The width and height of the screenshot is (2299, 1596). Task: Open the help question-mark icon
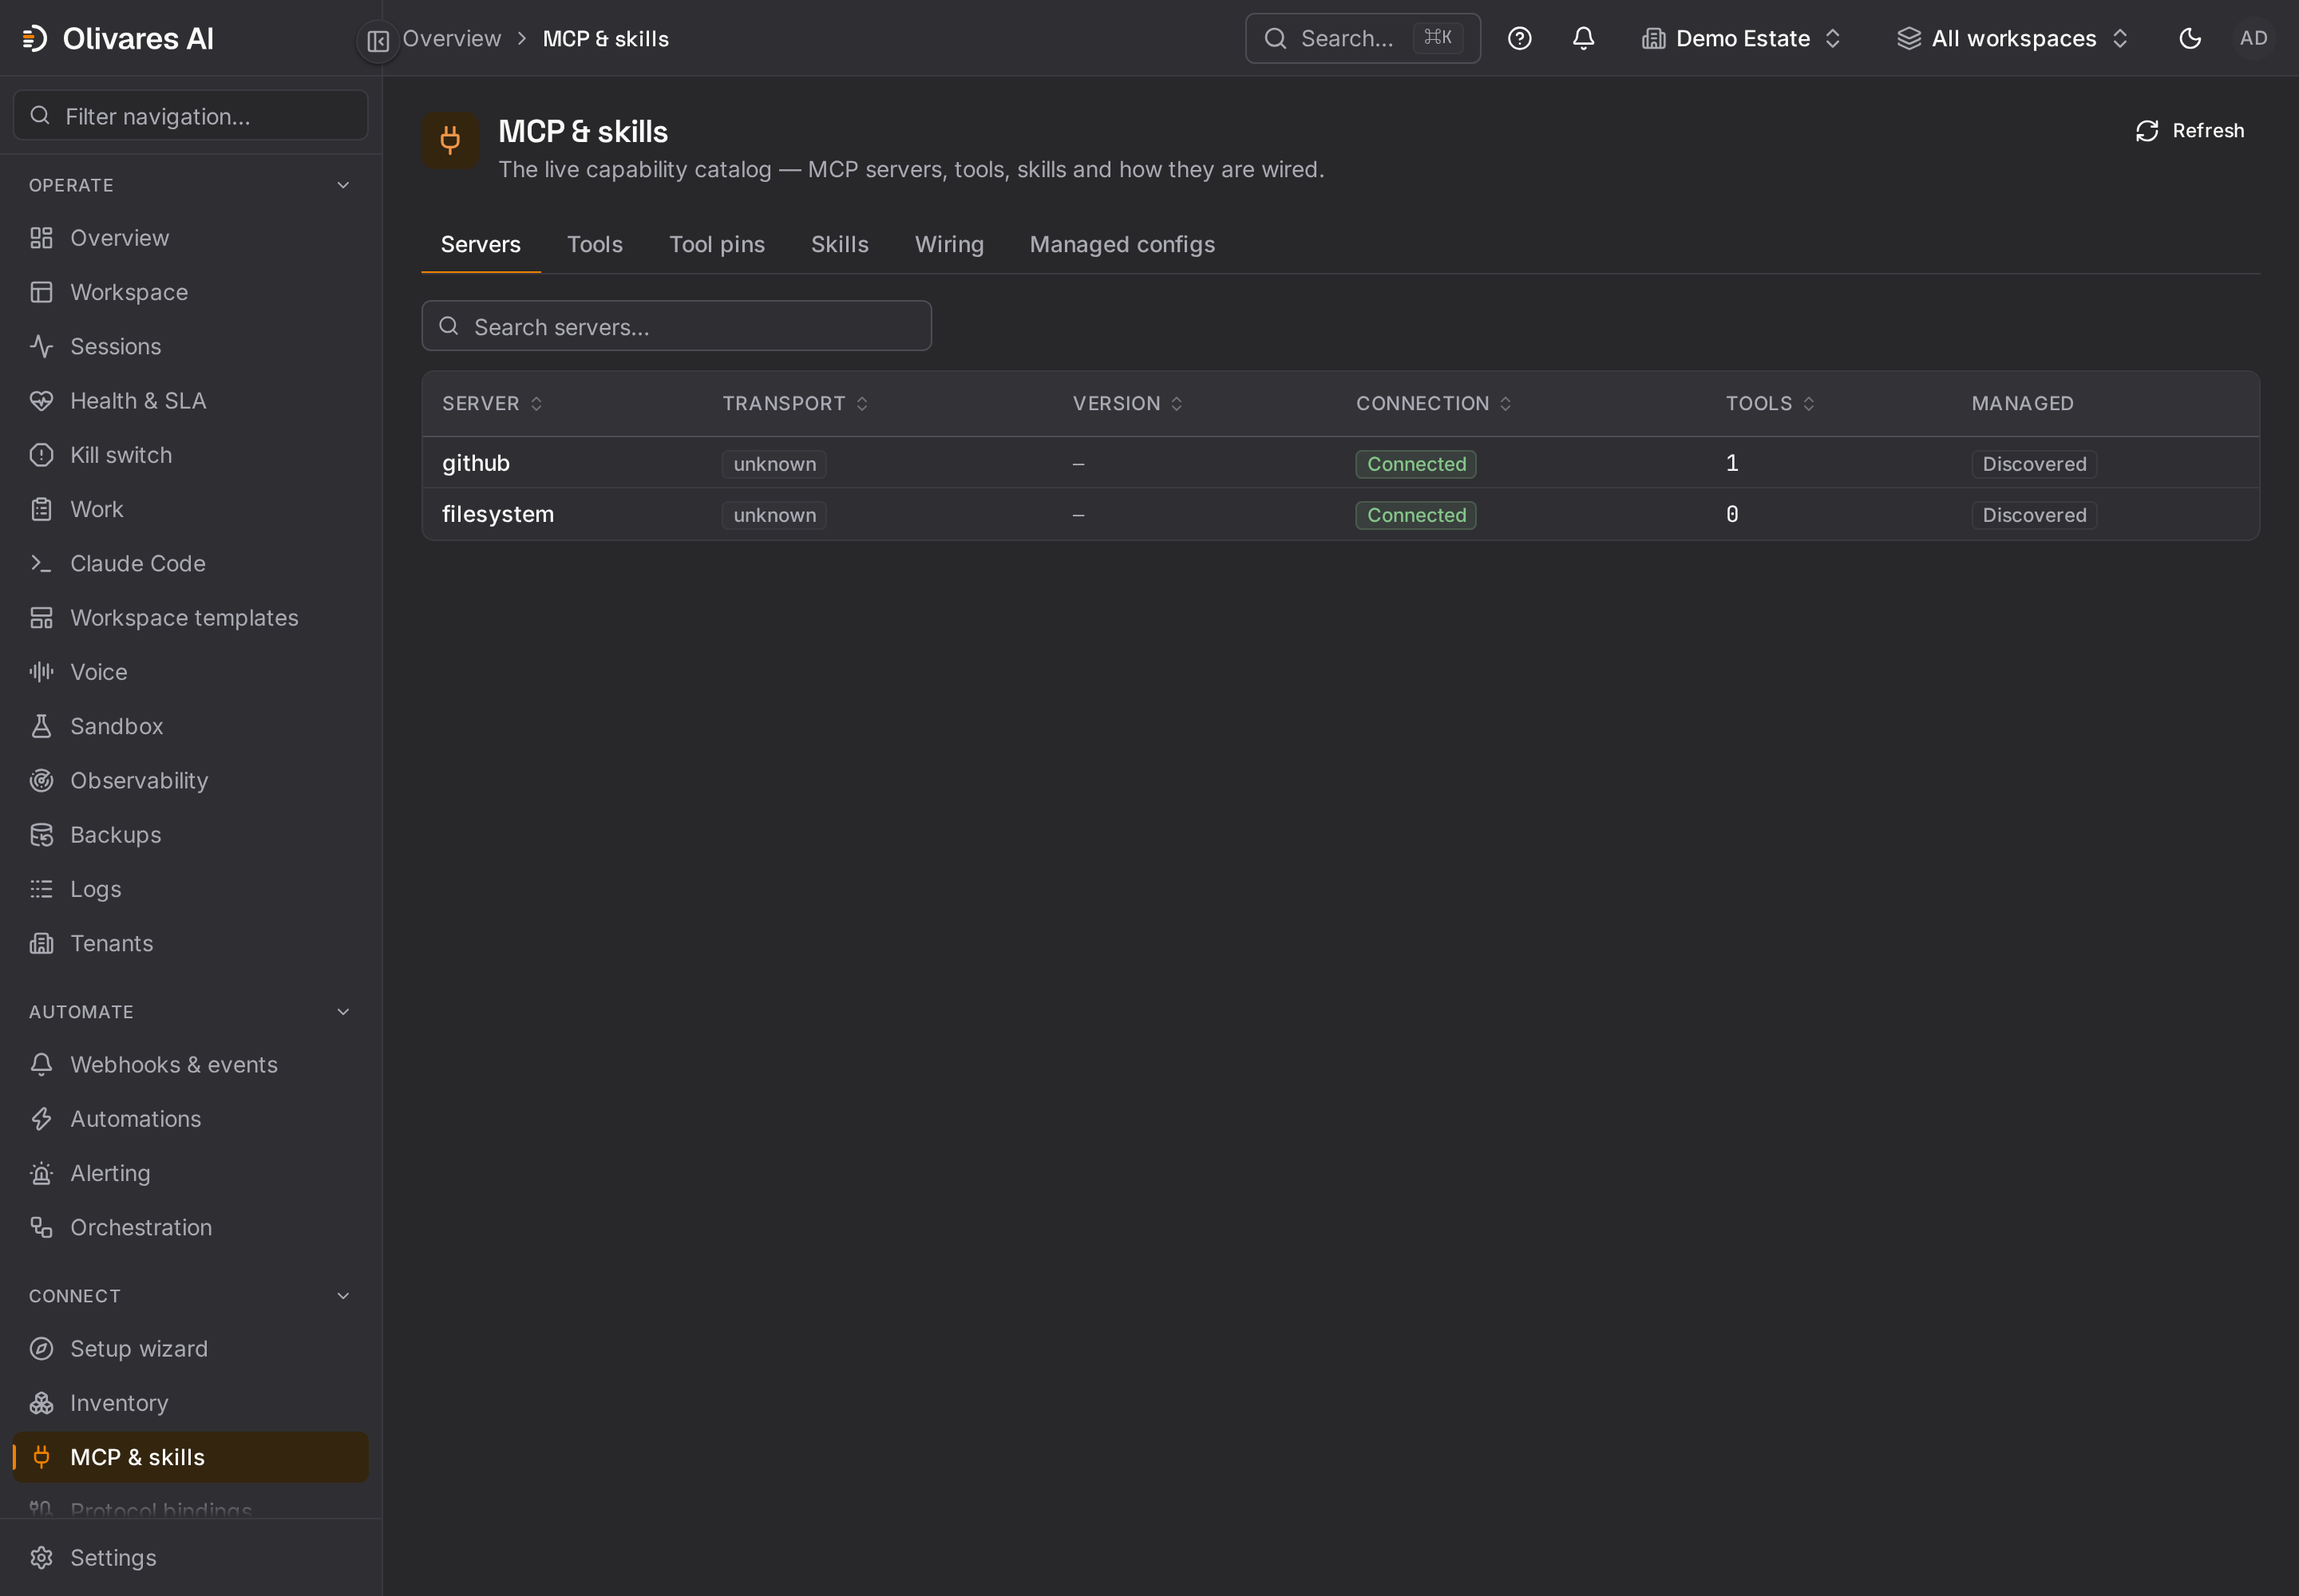[x=1518, y=38]
